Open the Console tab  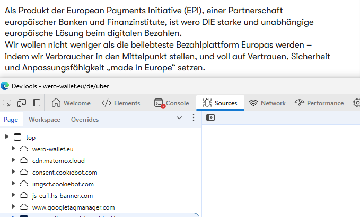[171, 103]
